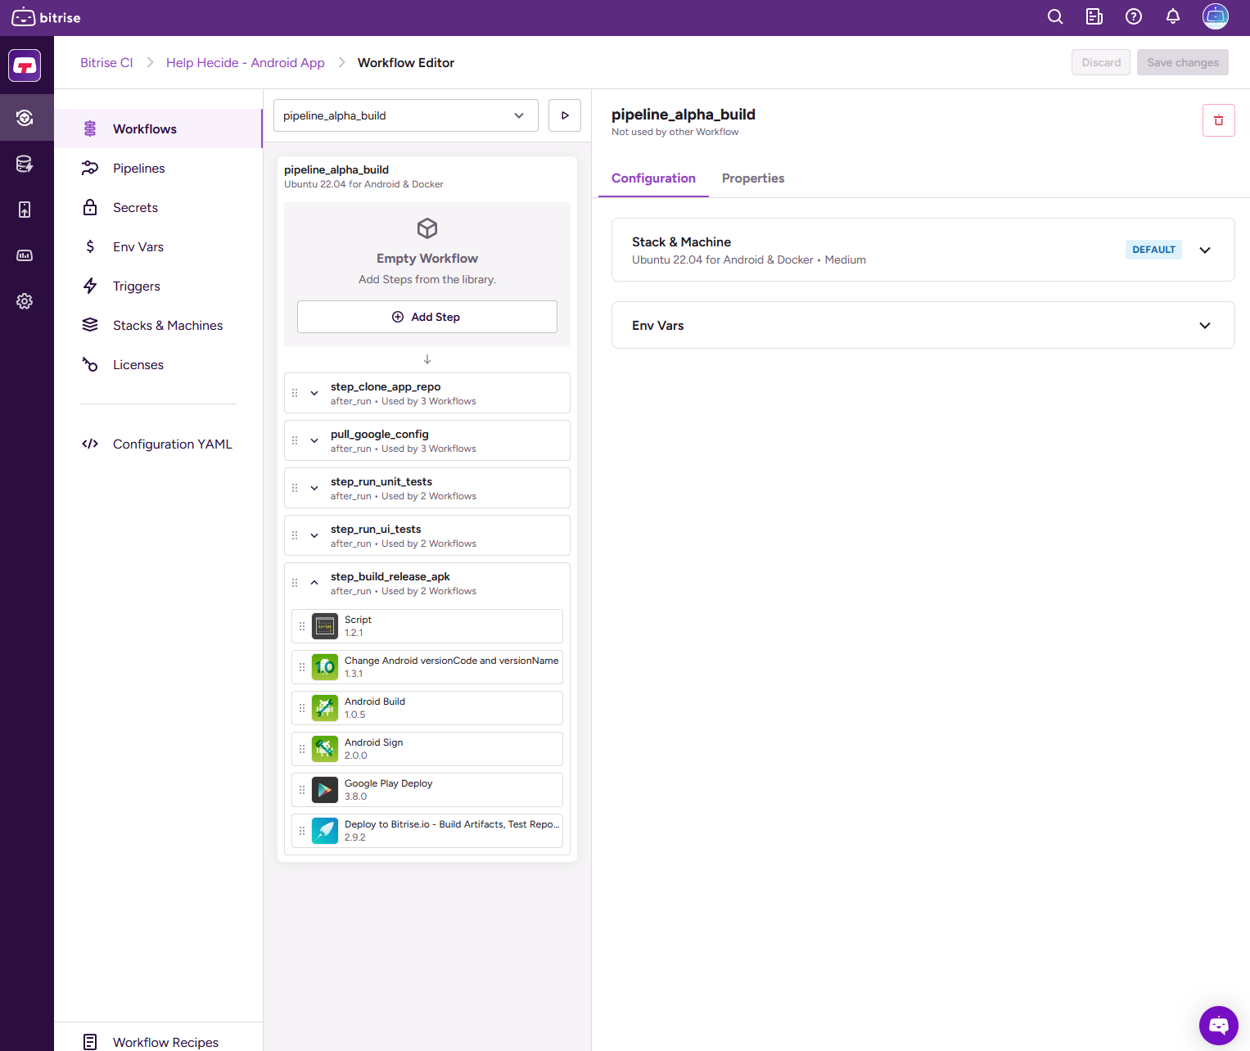Open the search icon in the top bar

[1055, 17]
